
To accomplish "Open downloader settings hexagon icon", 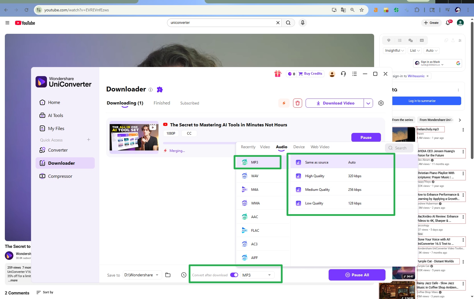I will coord(381,103).
